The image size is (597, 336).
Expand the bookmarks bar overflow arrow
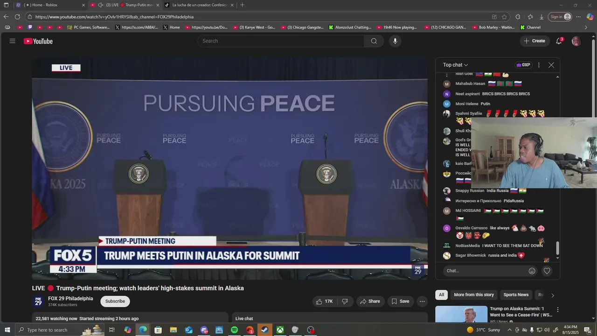586,28
